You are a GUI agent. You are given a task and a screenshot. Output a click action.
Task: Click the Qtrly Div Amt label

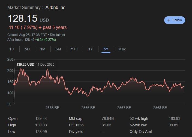coord(141,132)
